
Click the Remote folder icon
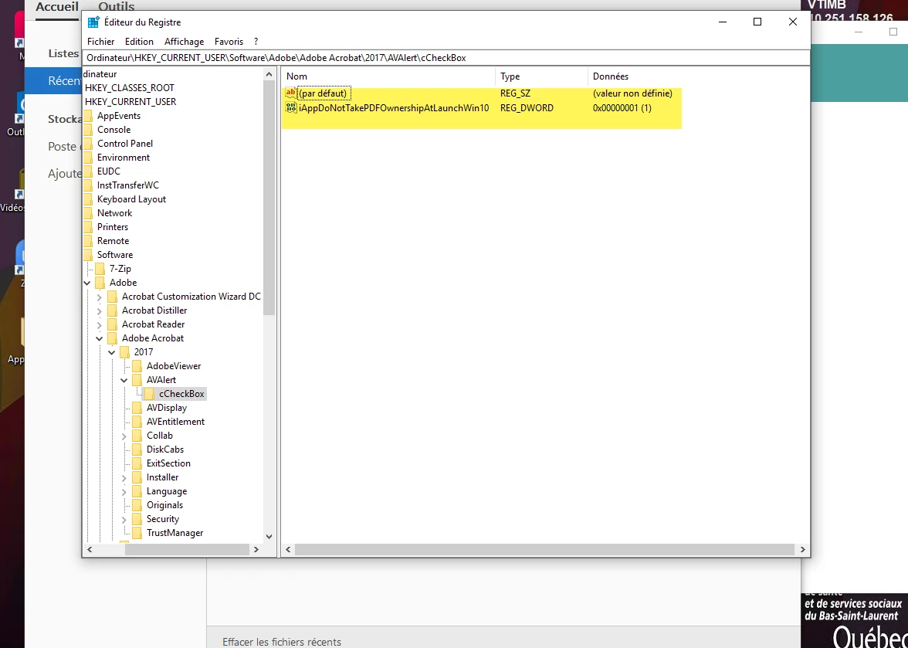click(x=88, y=241)
